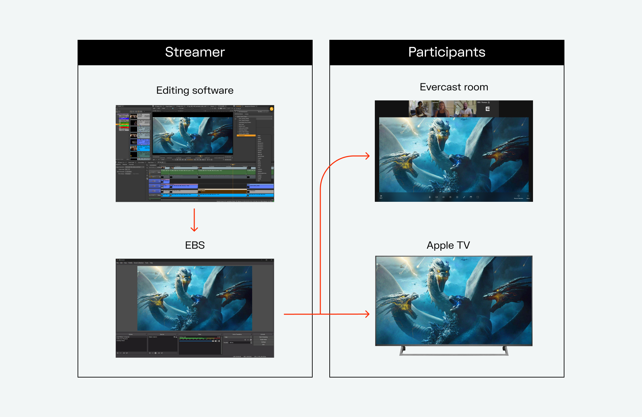This screenshot has height=417, width=642.
Task: Open Fade transition dropdown in EBS
Action: (238, 337)
